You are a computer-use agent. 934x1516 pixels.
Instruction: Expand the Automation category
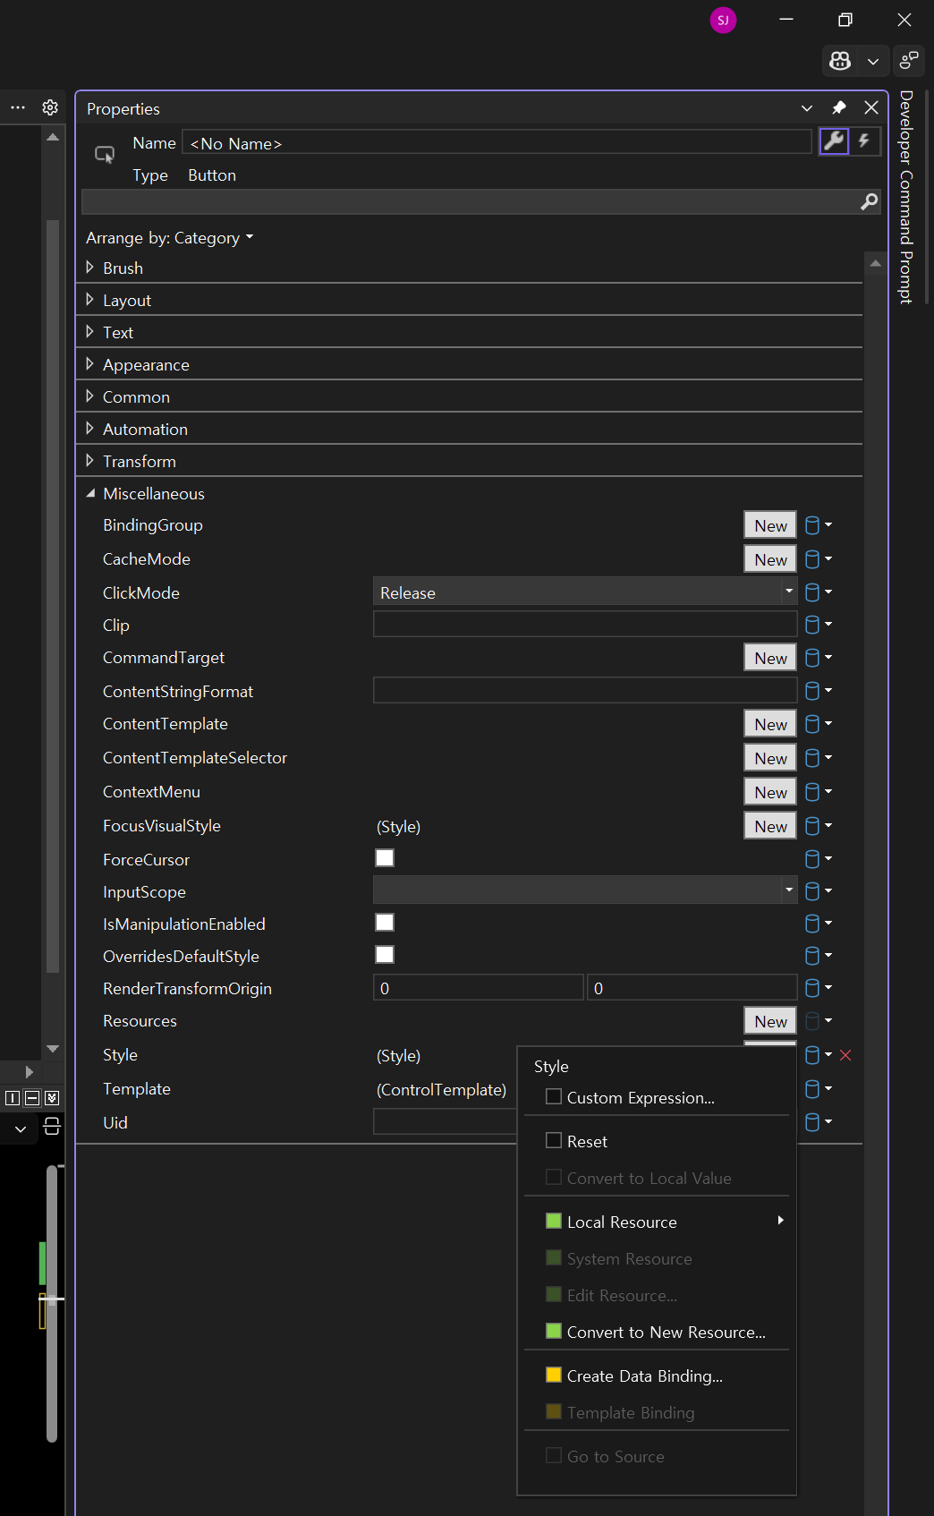click(89, 428)
